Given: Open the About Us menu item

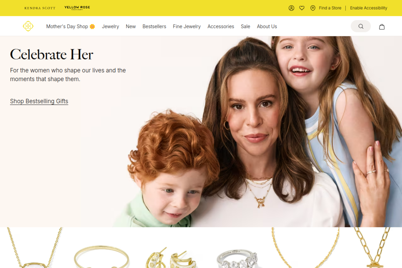Looking at the screenshot, I should click(x=267, y=26).
